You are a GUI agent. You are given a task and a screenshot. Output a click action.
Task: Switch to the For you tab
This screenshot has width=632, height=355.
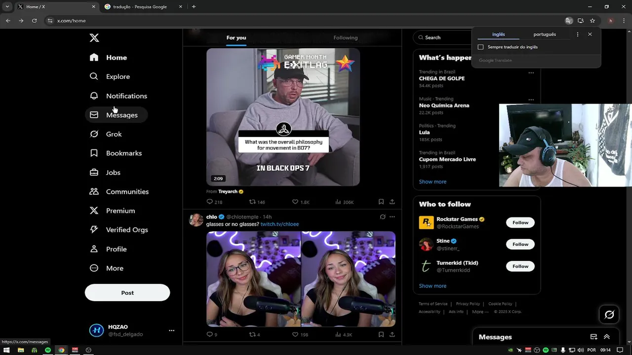tap(236, 37)
